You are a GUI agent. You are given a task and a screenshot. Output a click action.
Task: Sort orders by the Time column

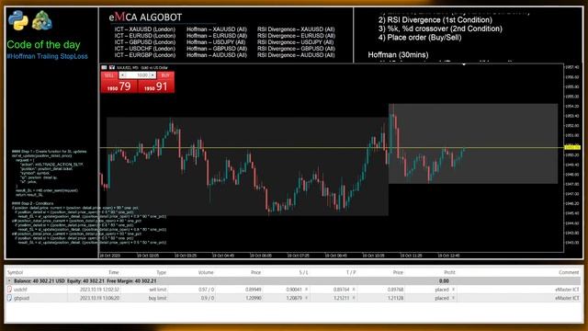[x=114, y=272]
